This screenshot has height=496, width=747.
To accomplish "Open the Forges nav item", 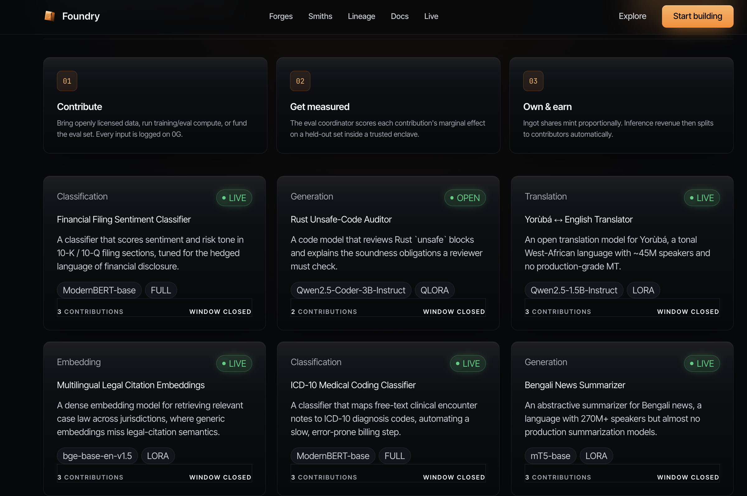I will 281,16.
